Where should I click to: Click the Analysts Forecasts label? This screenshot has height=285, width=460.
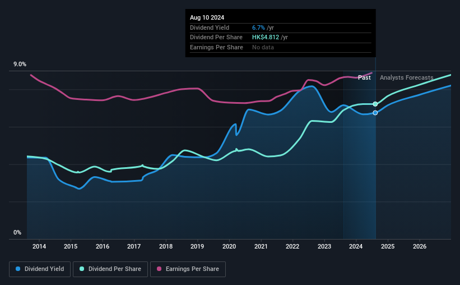(x=407, y=77)
